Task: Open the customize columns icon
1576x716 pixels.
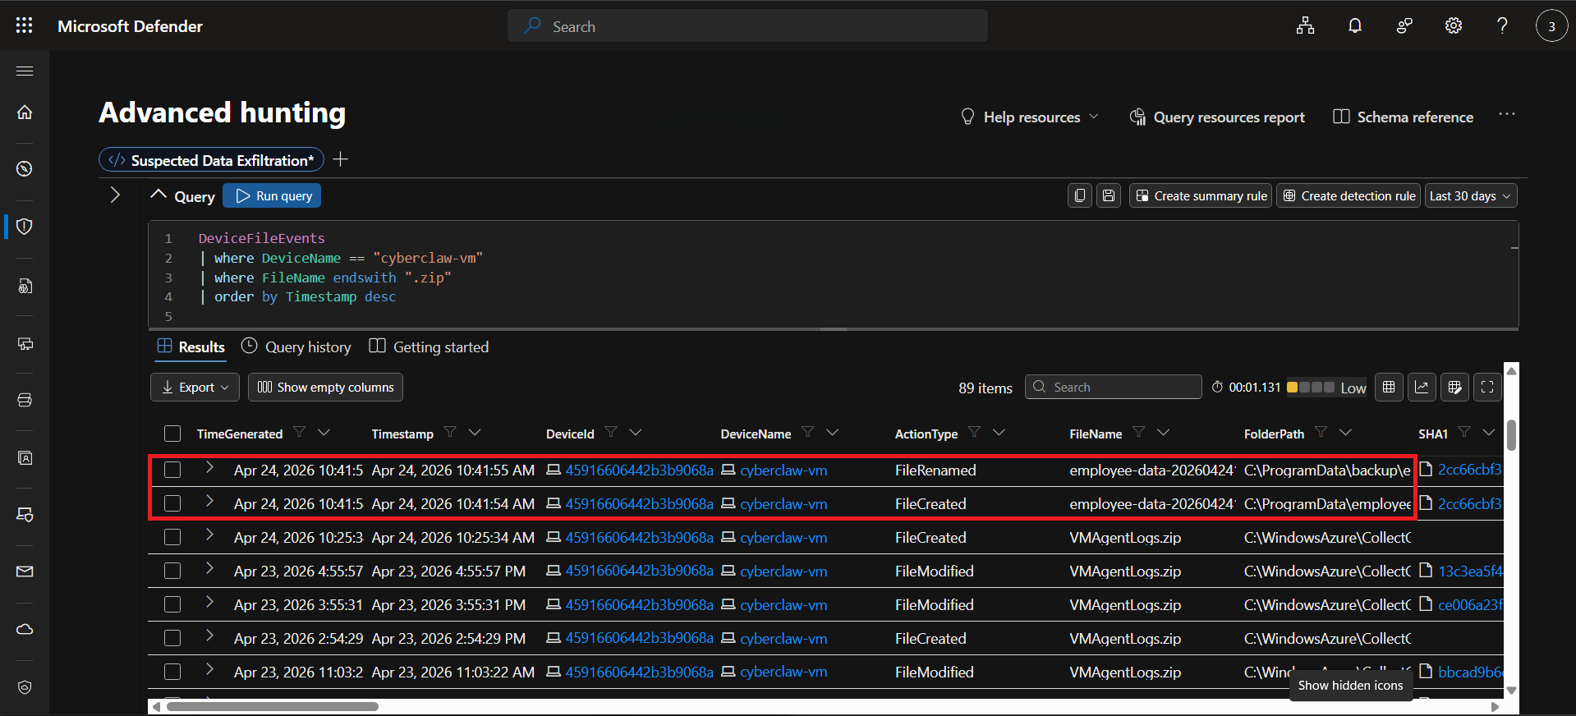Action: pyautogui.click(x=1454, y=388)
